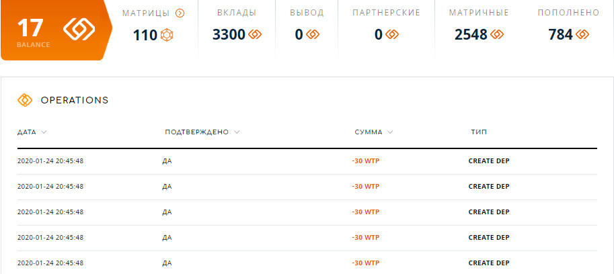Sort operations by СУММА column chevron

point(390,132)
